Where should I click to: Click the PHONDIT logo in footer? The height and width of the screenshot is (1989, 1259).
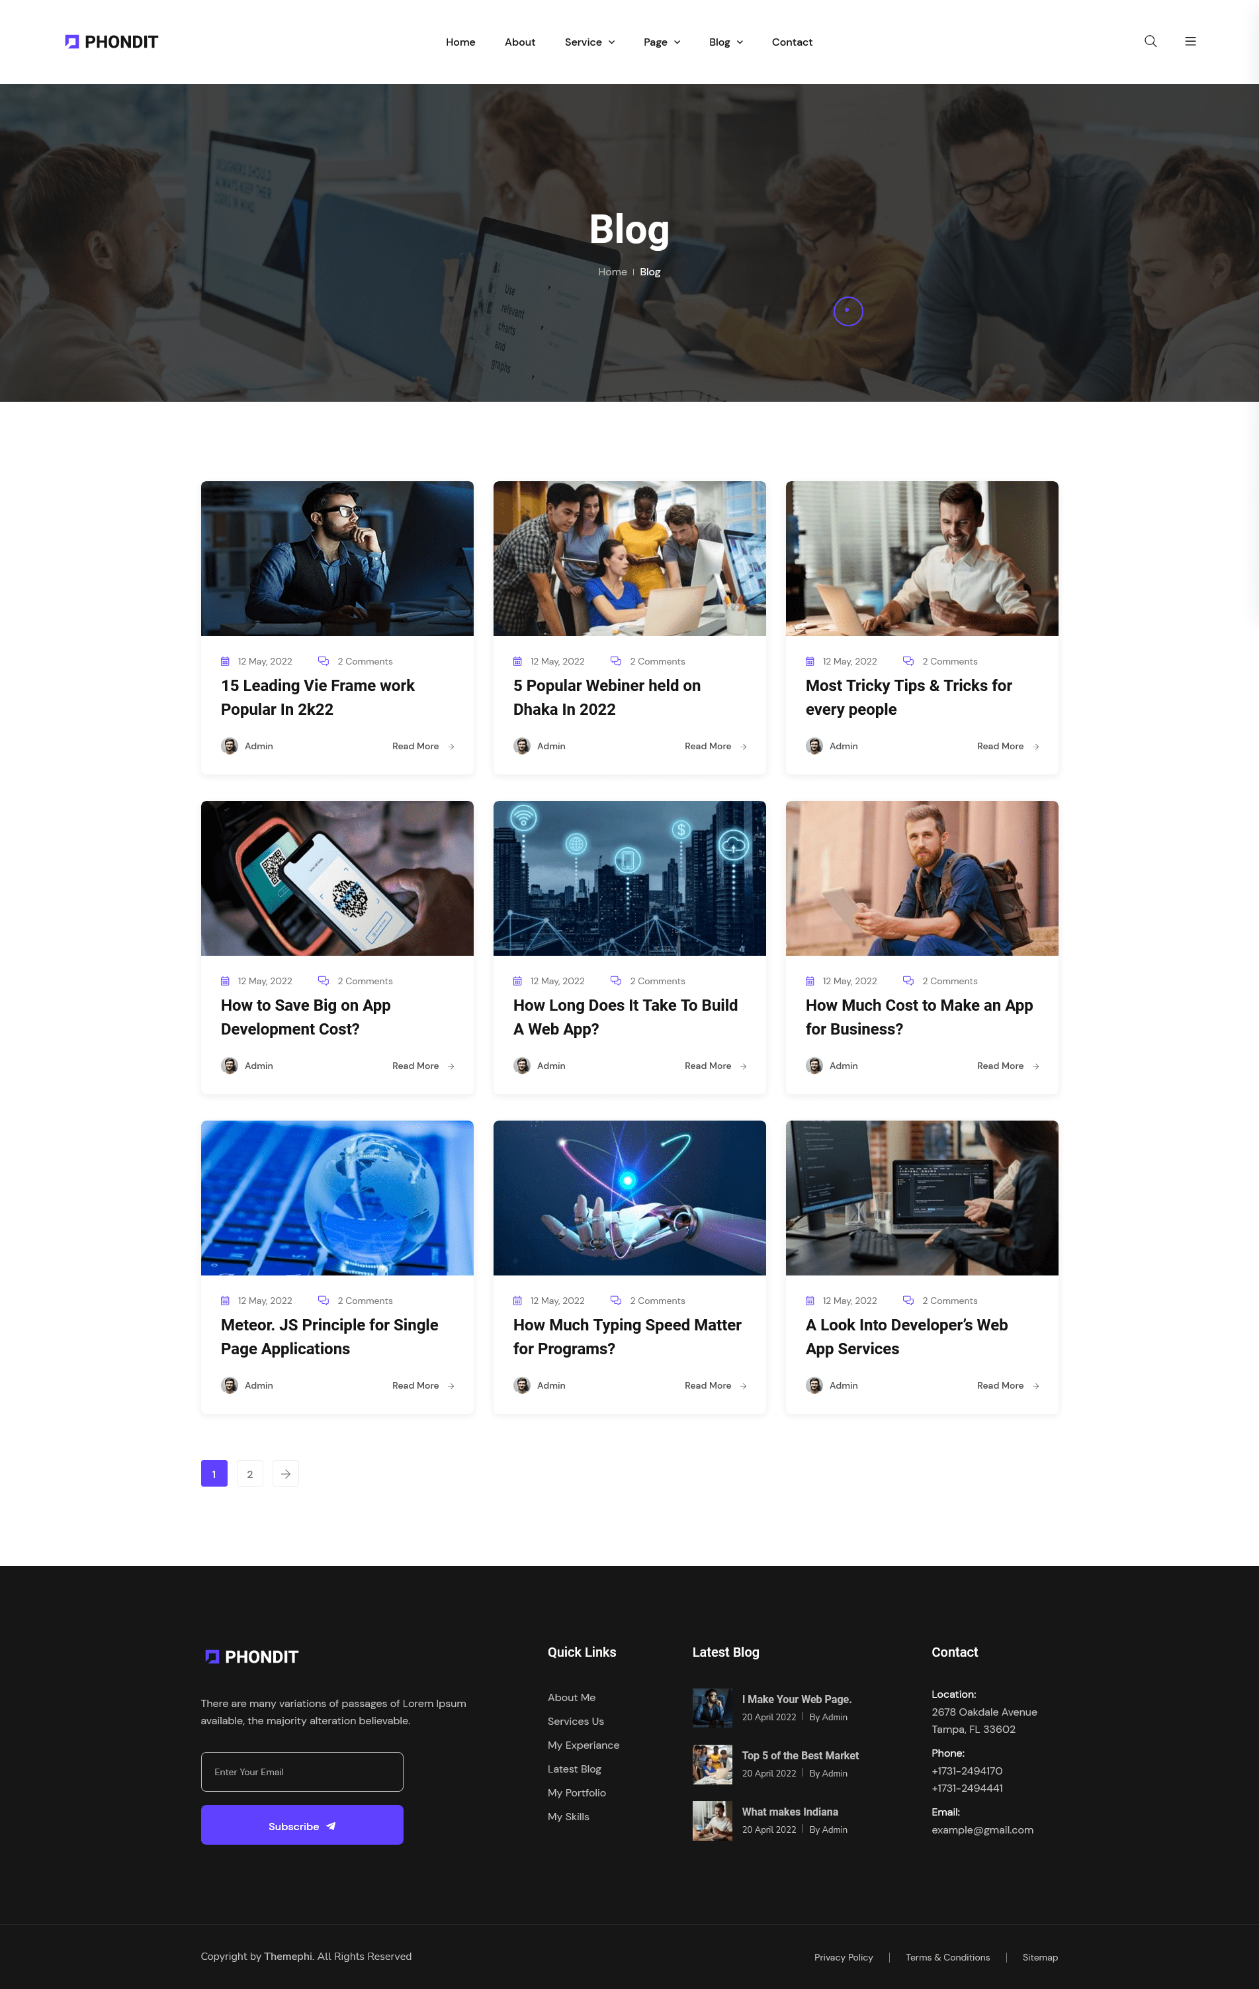point(252,1656)
